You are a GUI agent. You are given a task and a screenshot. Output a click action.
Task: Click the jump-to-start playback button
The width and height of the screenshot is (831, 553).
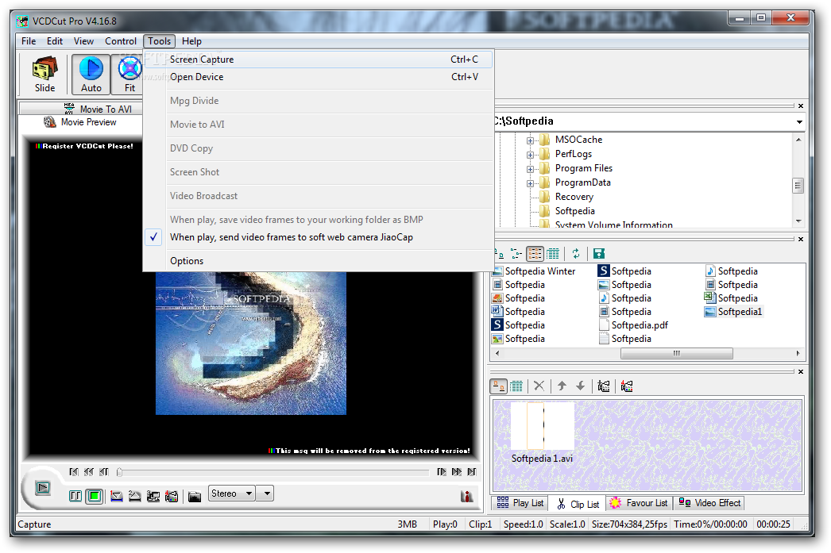(74, 472)
